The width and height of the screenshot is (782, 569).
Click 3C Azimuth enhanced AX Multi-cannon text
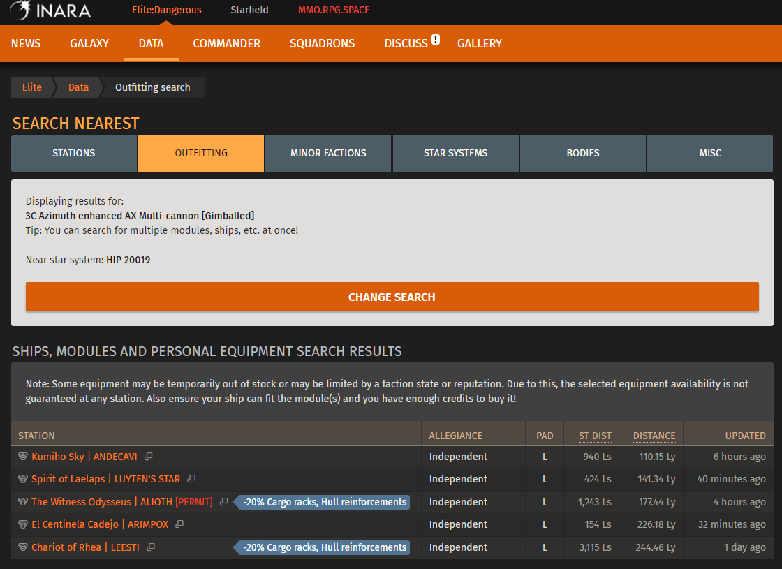click(x=140, y=216)
